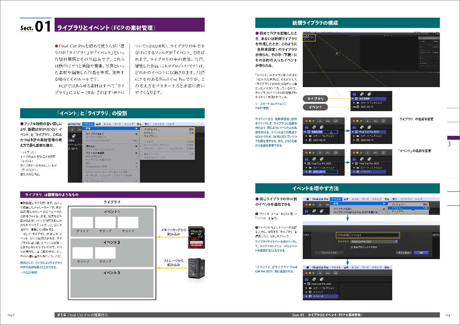The image size is (460, 325).
Task: Click the OK button in event dialog
Action: click(x=421, y=253)
